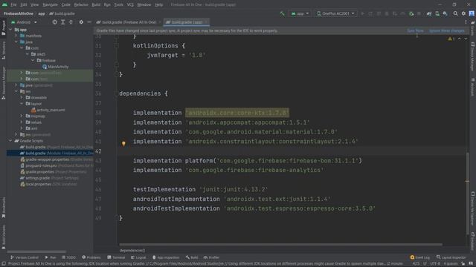The image size is (476, 267).
Task: Open the Logcat tool window
Action: pos(138,257)
